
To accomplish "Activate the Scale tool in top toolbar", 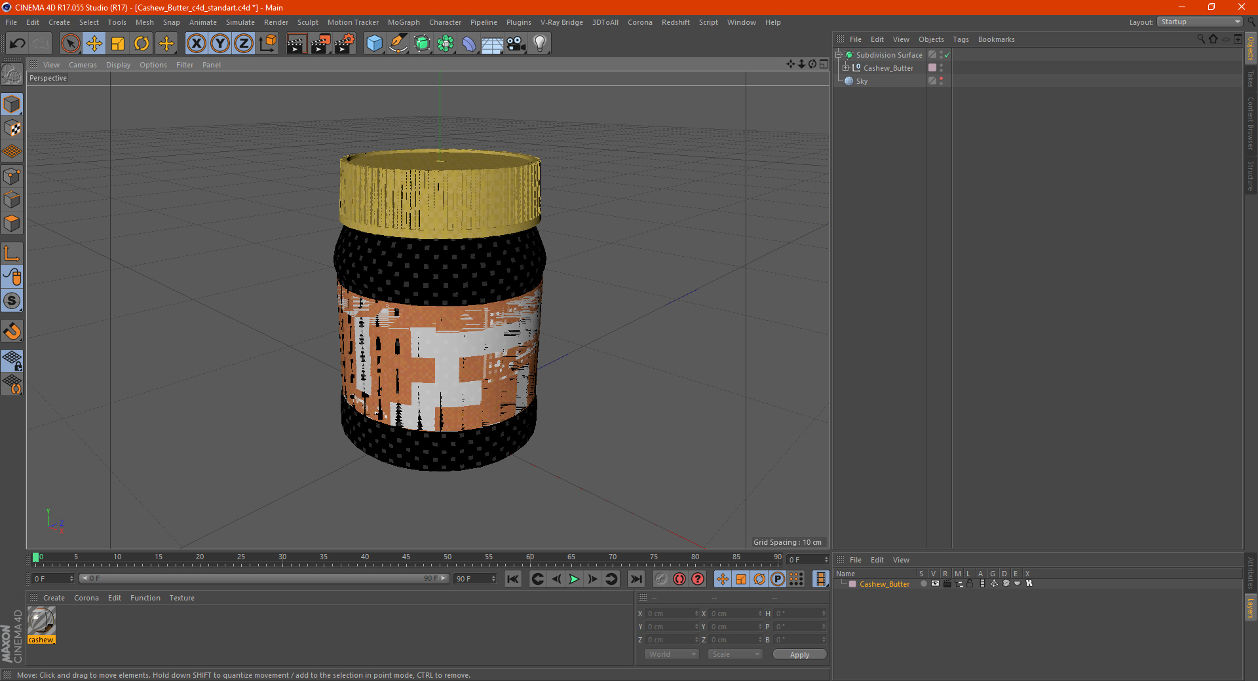I will pyautogui.click(x=118, y=44).
